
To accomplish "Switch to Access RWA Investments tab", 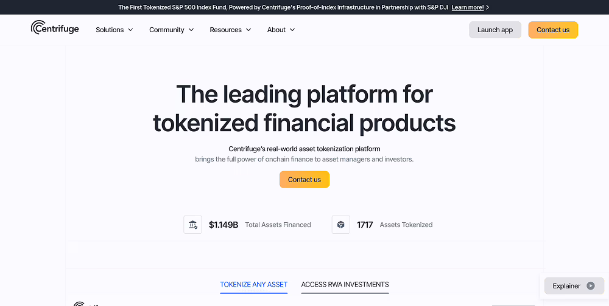I will (345, 284).
